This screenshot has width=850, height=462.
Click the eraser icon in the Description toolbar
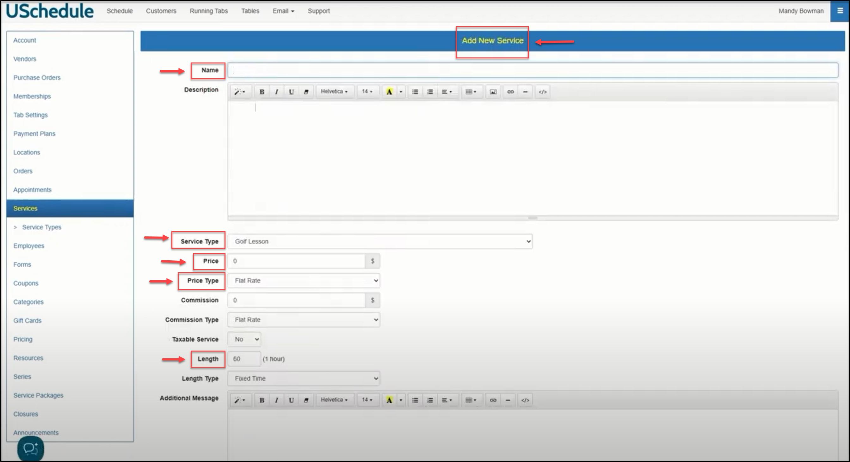pyautogui.click(x=306, y=92)
